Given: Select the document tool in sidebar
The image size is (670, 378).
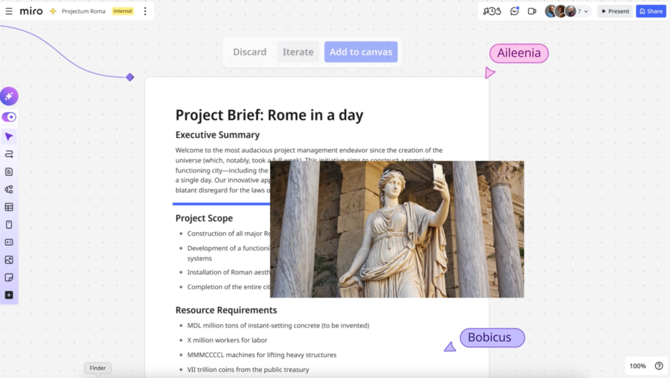Looking at the screenshot, I should point(9,172).
